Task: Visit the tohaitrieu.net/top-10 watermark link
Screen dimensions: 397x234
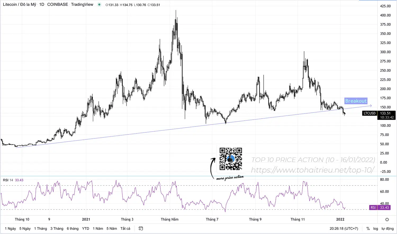Action: tap(313, 170)
